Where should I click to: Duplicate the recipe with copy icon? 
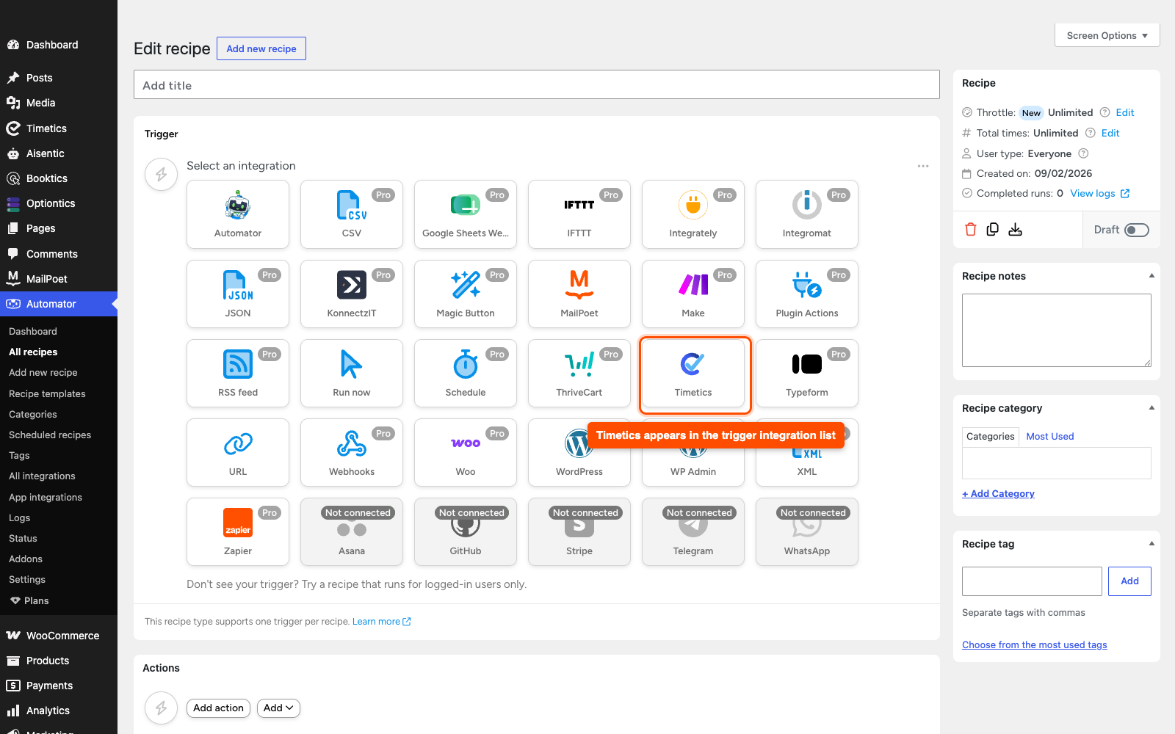tap(993, 230)
